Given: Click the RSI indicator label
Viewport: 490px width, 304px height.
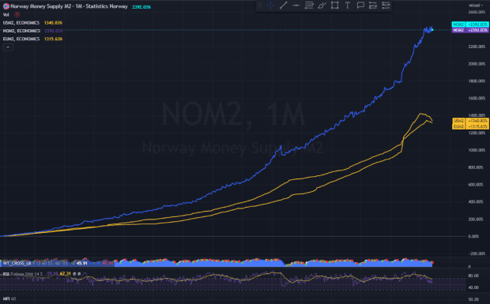Looking at the screenshot, I should click(x=6, y=274).
